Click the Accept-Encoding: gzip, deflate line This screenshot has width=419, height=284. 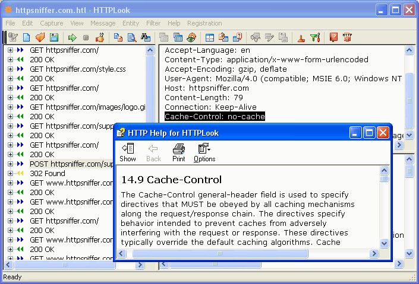tap(225, 69)
